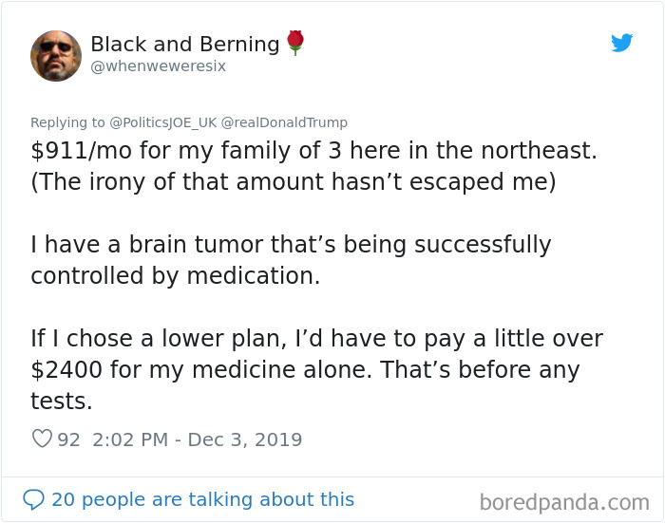Click the speech bubble reply icon
665x523 pixels.
tap(33, 499)
